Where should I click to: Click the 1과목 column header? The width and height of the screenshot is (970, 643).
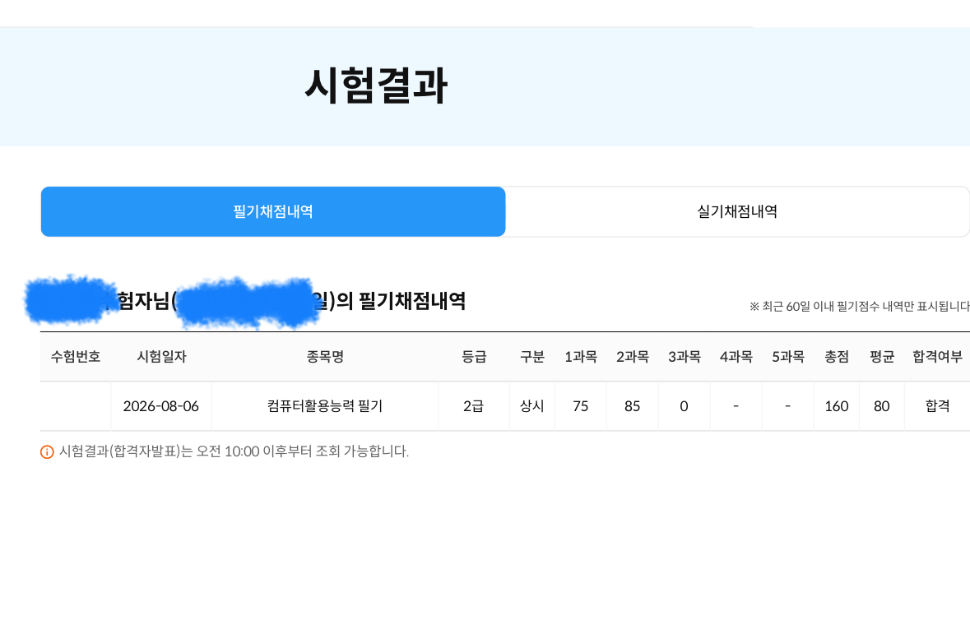pyautogui.click(x=580, y=357)
